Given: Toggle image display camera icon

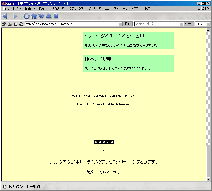Looking at the screenshot, I should tap(10, 24).
